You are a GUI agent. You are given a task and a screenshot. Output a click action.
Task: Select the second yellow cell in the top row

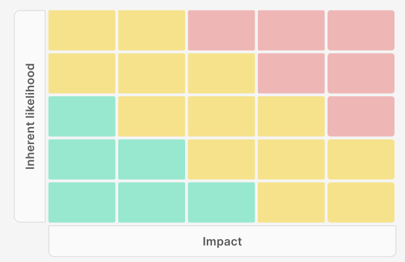152,30
